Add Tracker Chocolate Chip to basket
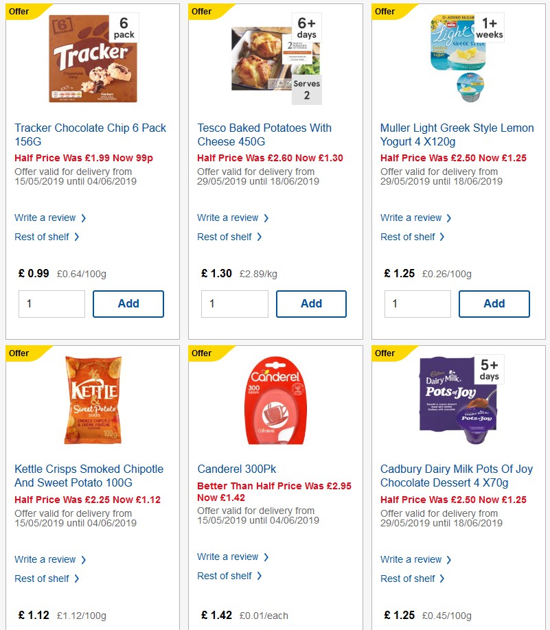This screenshot has height=630, width=550. pos(128,303)
